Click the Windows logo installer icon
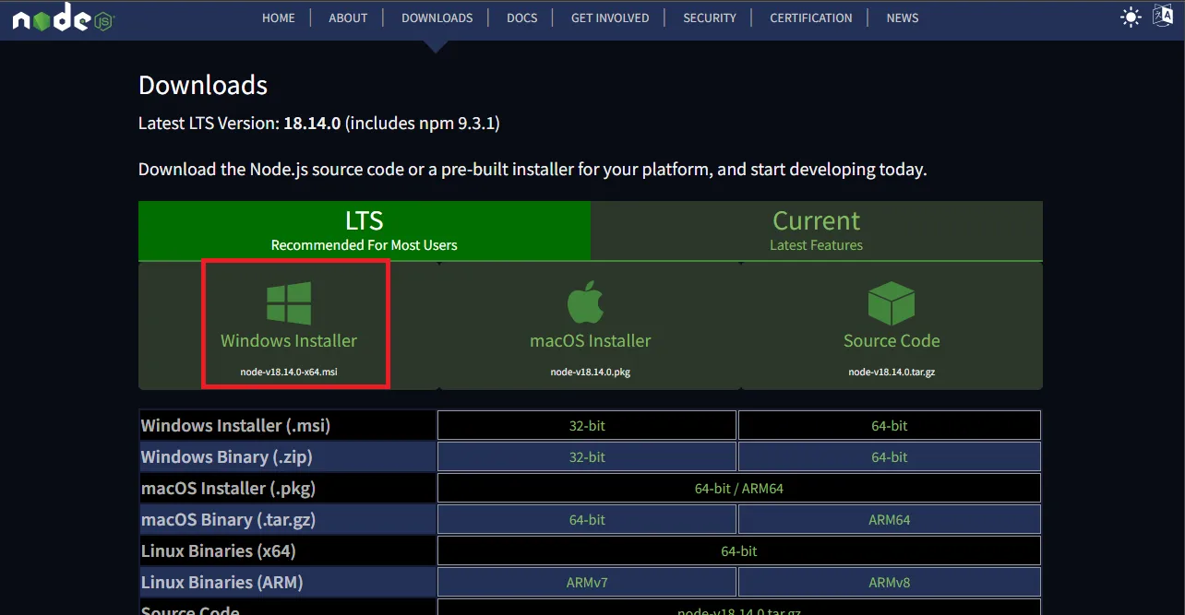This screenshot has width=1185, height=615. pyautogui.click(x=289, y=303)
